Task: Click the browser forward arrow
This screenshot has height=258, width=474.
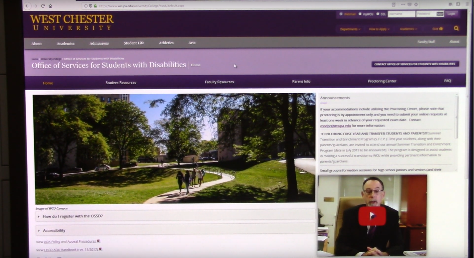Action: pos(35,6)
